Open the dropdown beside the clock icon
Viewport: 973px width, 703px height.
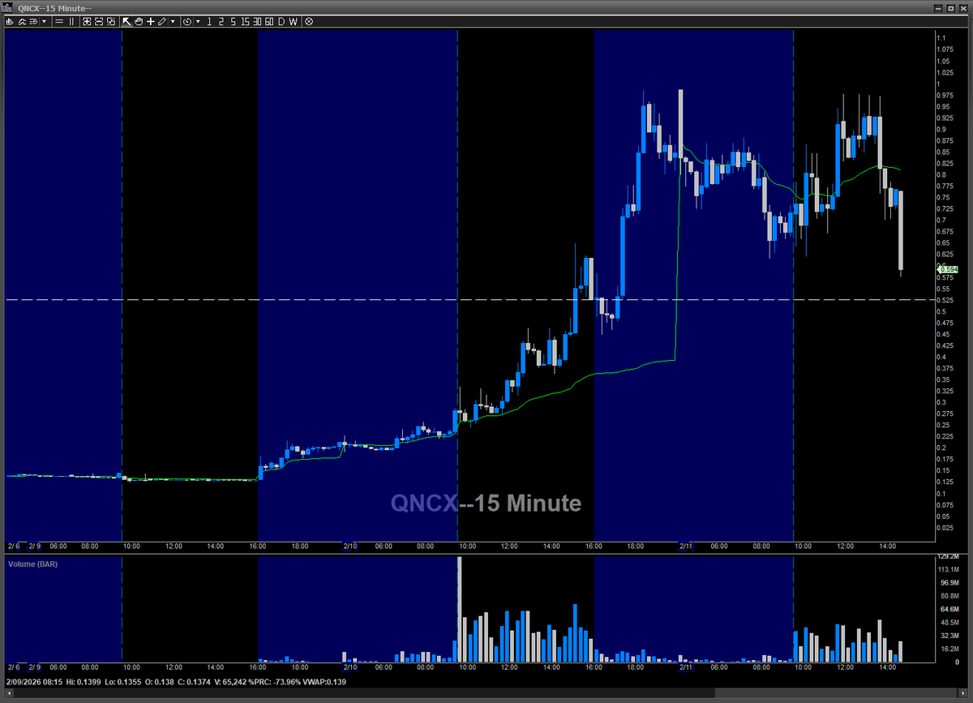[198, 22]
